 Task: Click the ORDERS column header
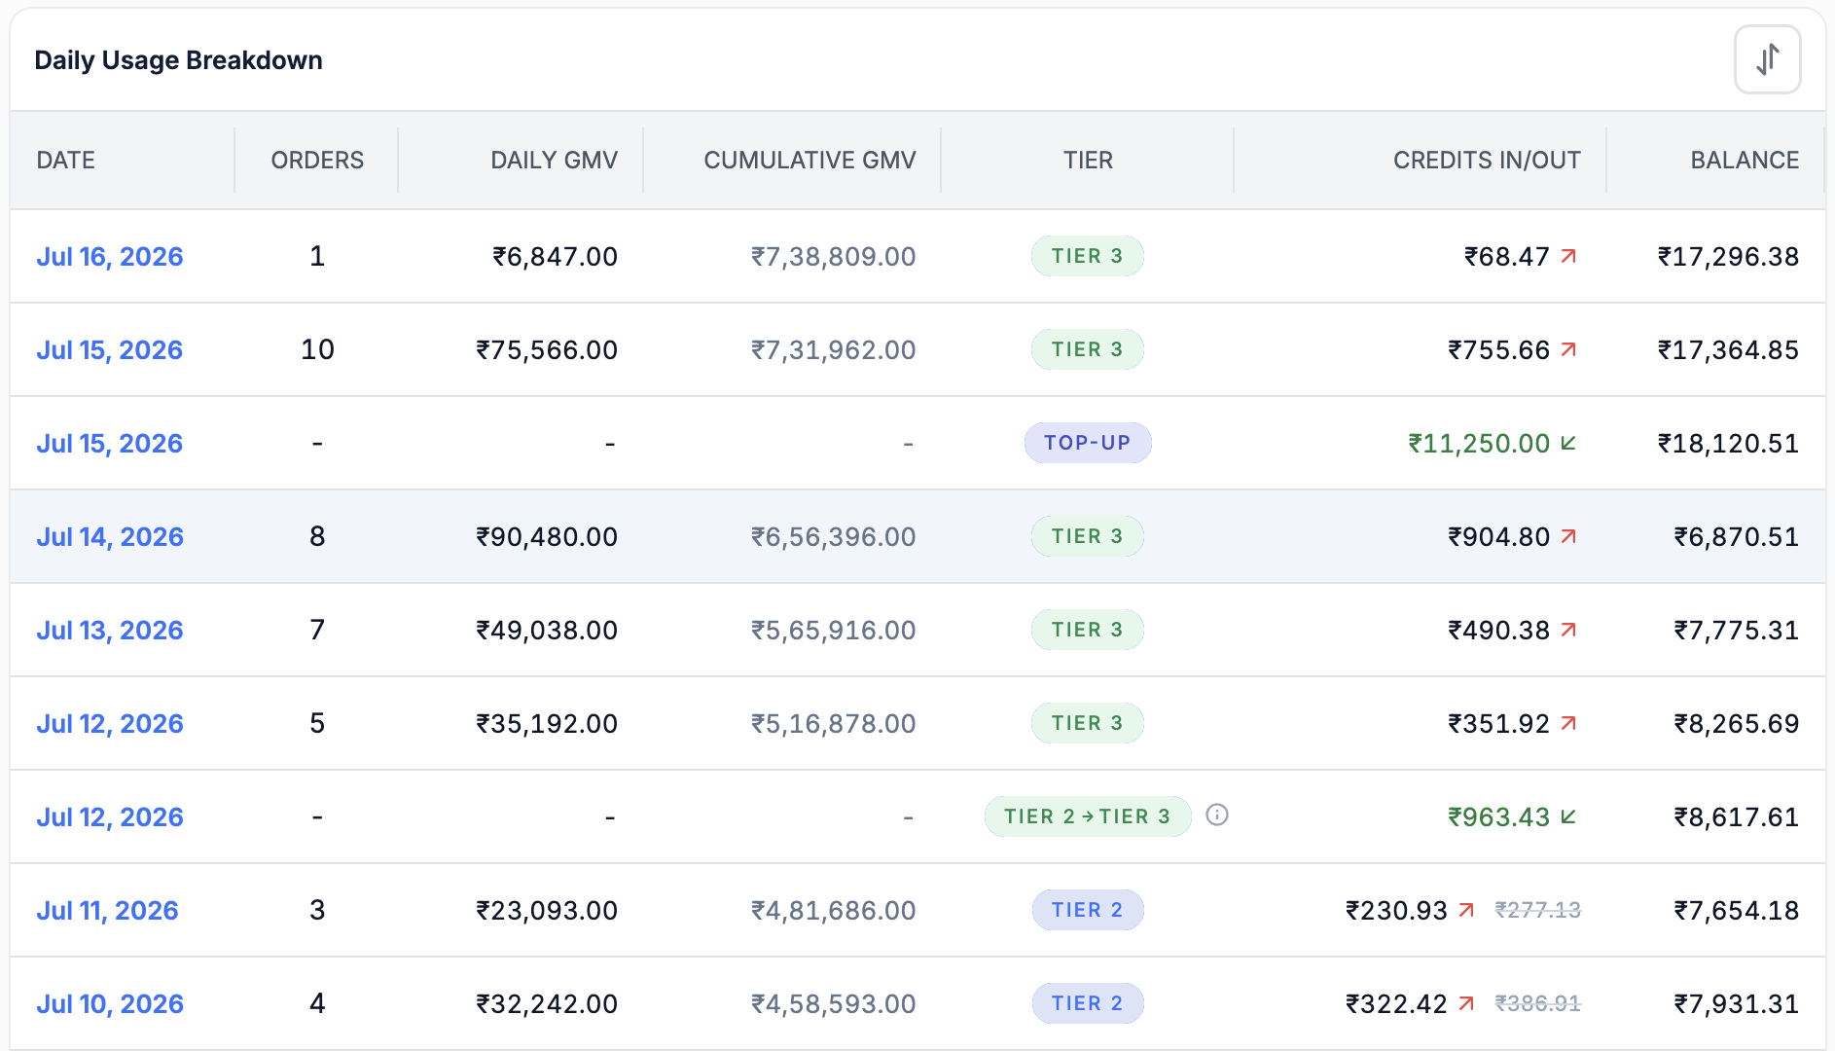pyautogui.click(x=317, y=161)
